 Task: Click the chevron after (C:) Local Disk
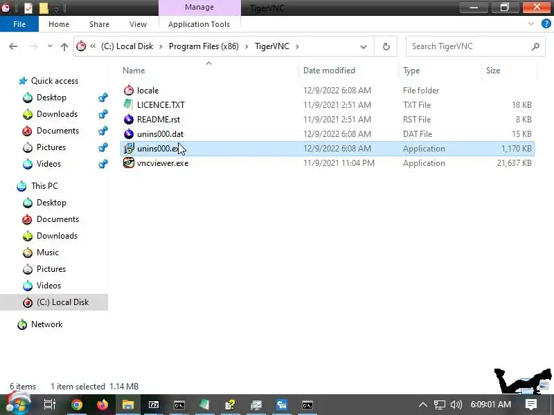click(161, 46)
